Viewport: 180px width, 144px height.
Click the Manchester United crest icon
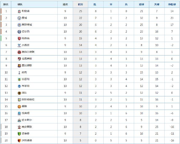point(19,107)
